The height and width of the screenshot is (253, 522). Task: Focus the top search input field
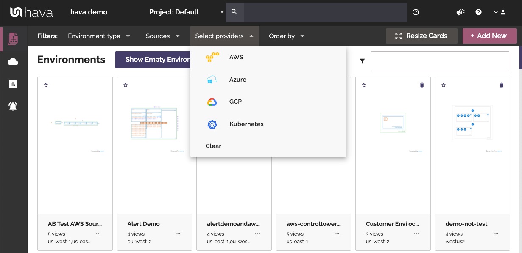(x=325, y=12)
